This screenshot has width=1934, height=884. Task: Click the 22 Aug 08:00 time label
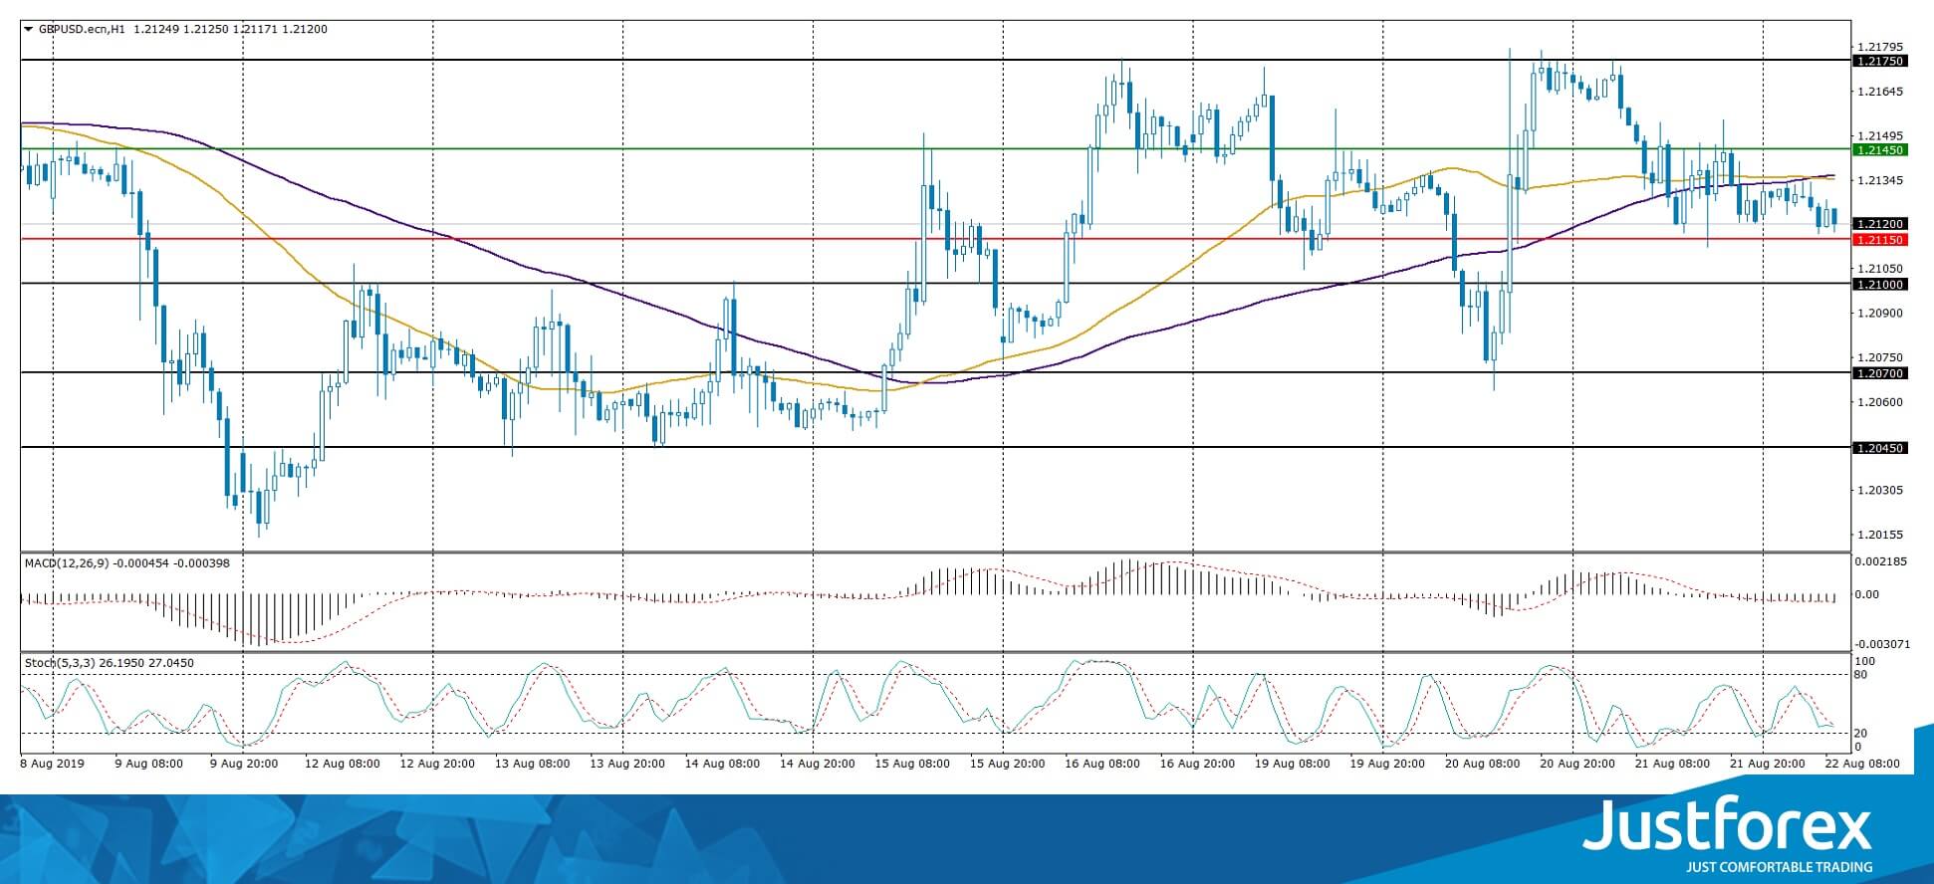(1861, 765)
